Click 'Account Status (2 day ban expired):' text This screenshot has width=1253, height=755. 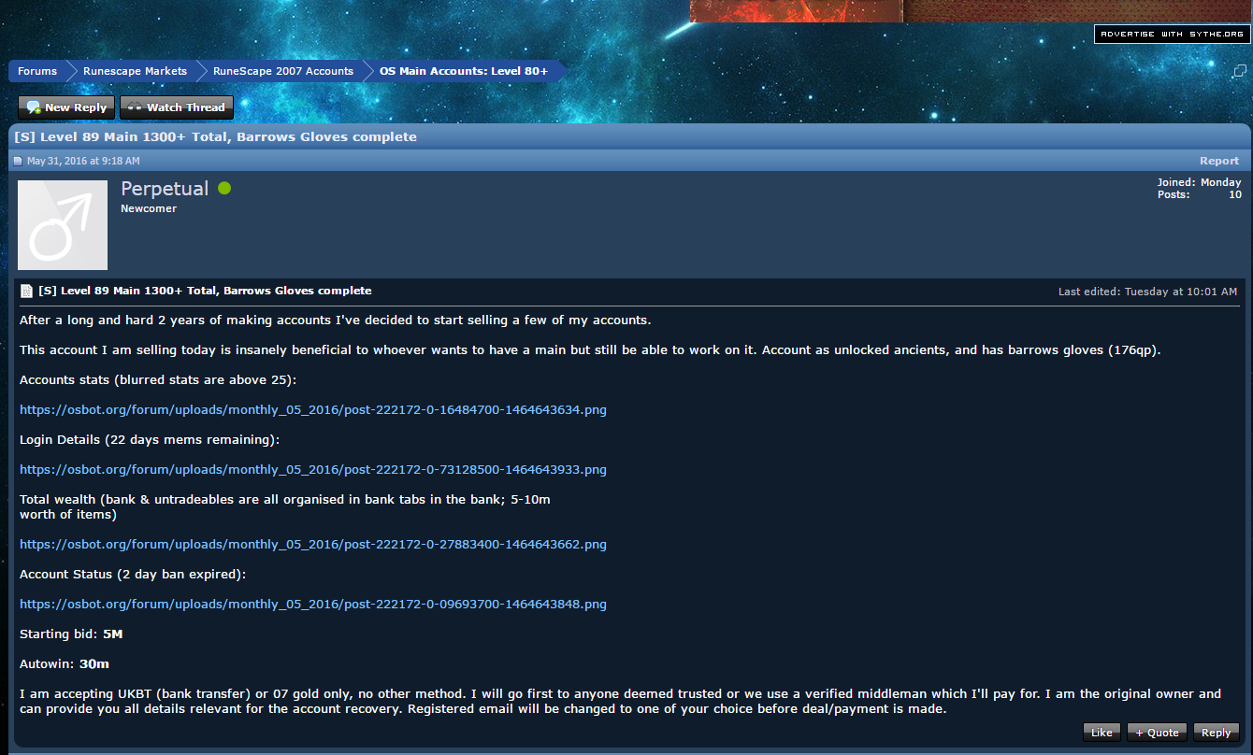133,574
